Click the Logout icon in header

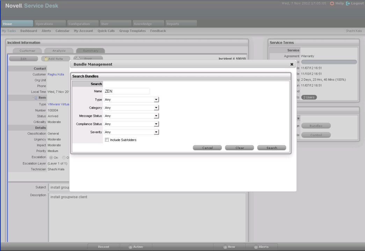pos(348,4)
